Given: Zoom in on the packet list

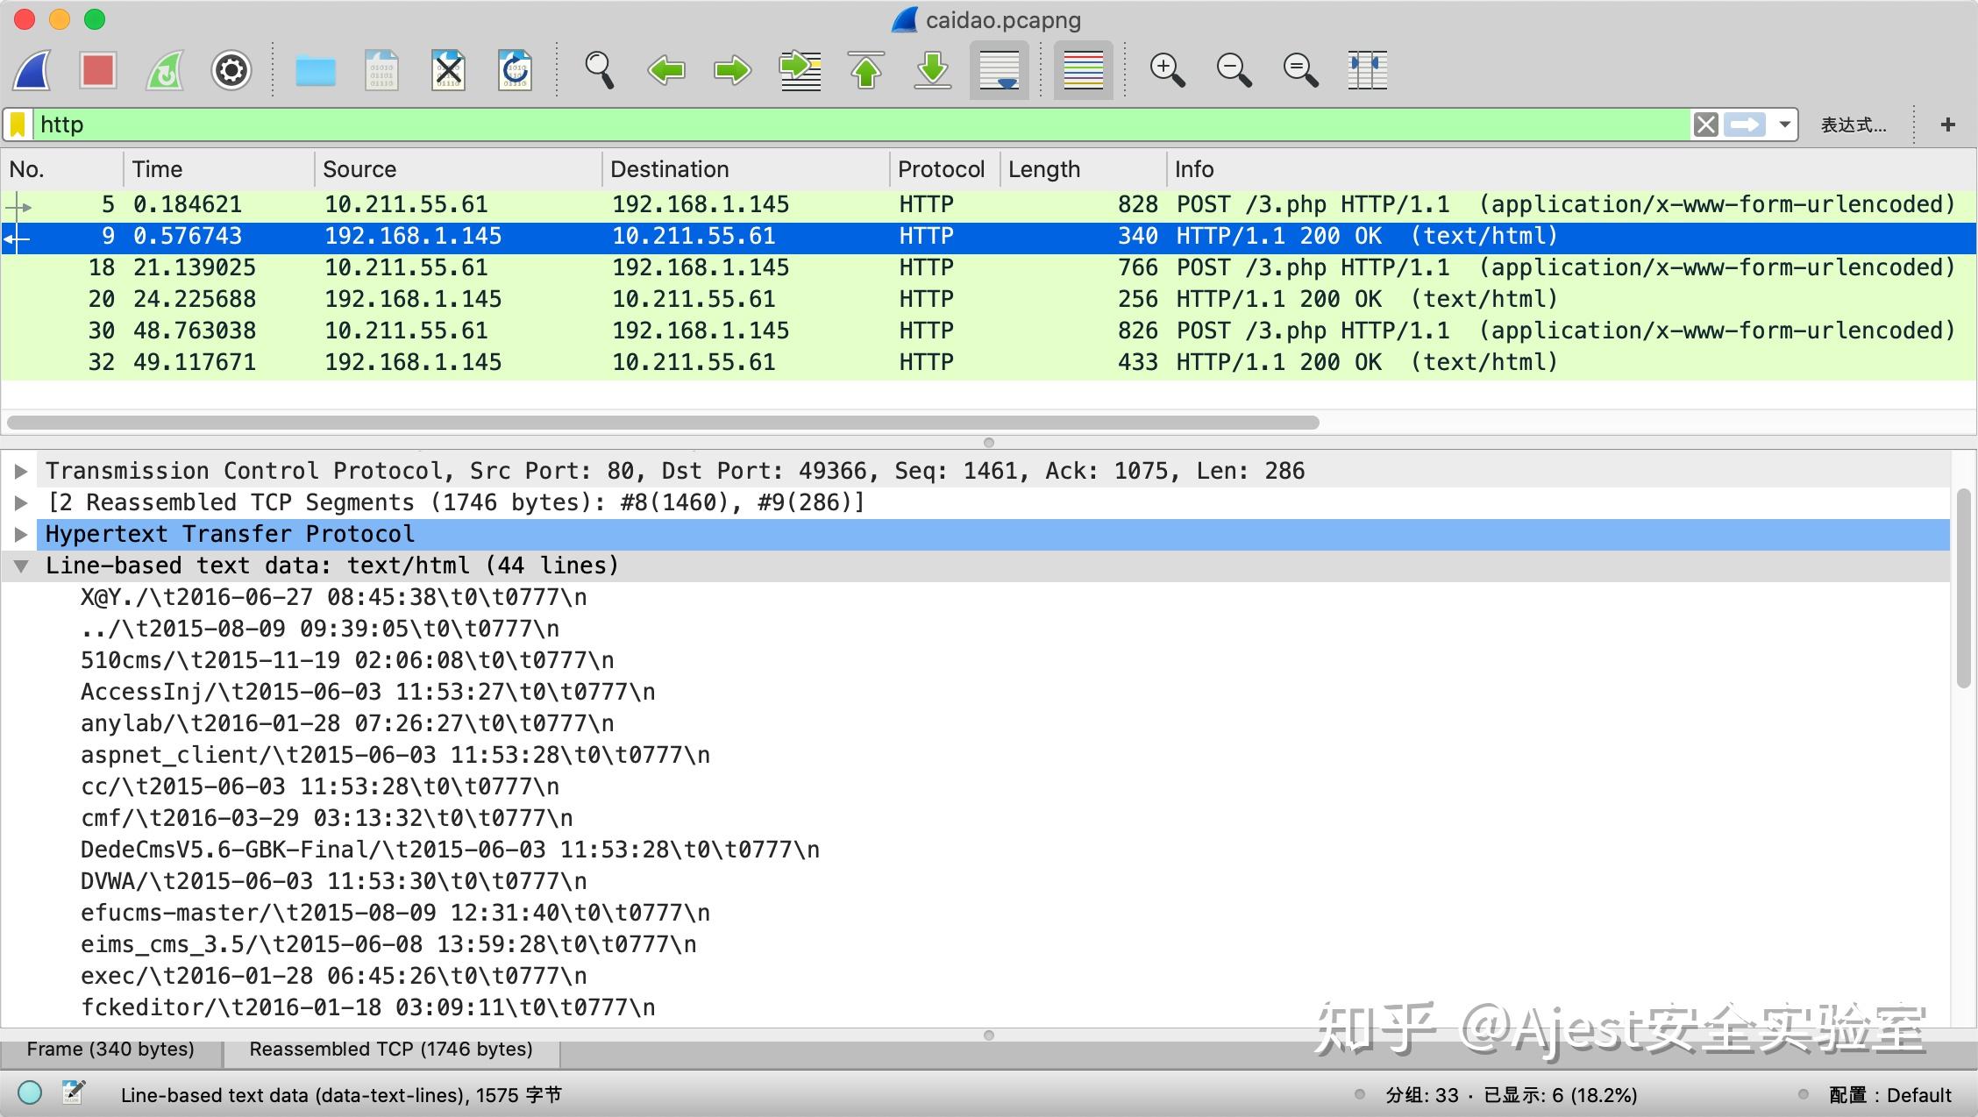Looking at the screenshot, I should (x=1166, y=70).
